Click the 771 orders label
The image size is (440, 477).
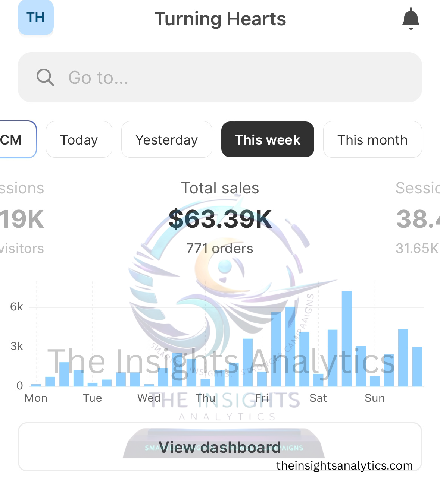[220, 248]
